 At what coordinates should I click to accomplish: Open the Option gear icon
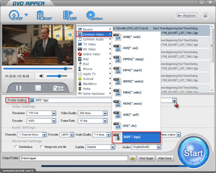coord(94,15)
